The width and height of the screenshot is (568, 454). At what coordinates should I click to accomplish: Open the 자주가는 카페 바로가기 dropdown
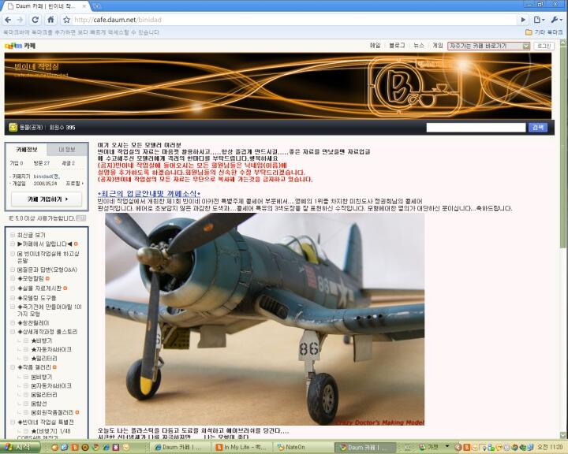488,46
